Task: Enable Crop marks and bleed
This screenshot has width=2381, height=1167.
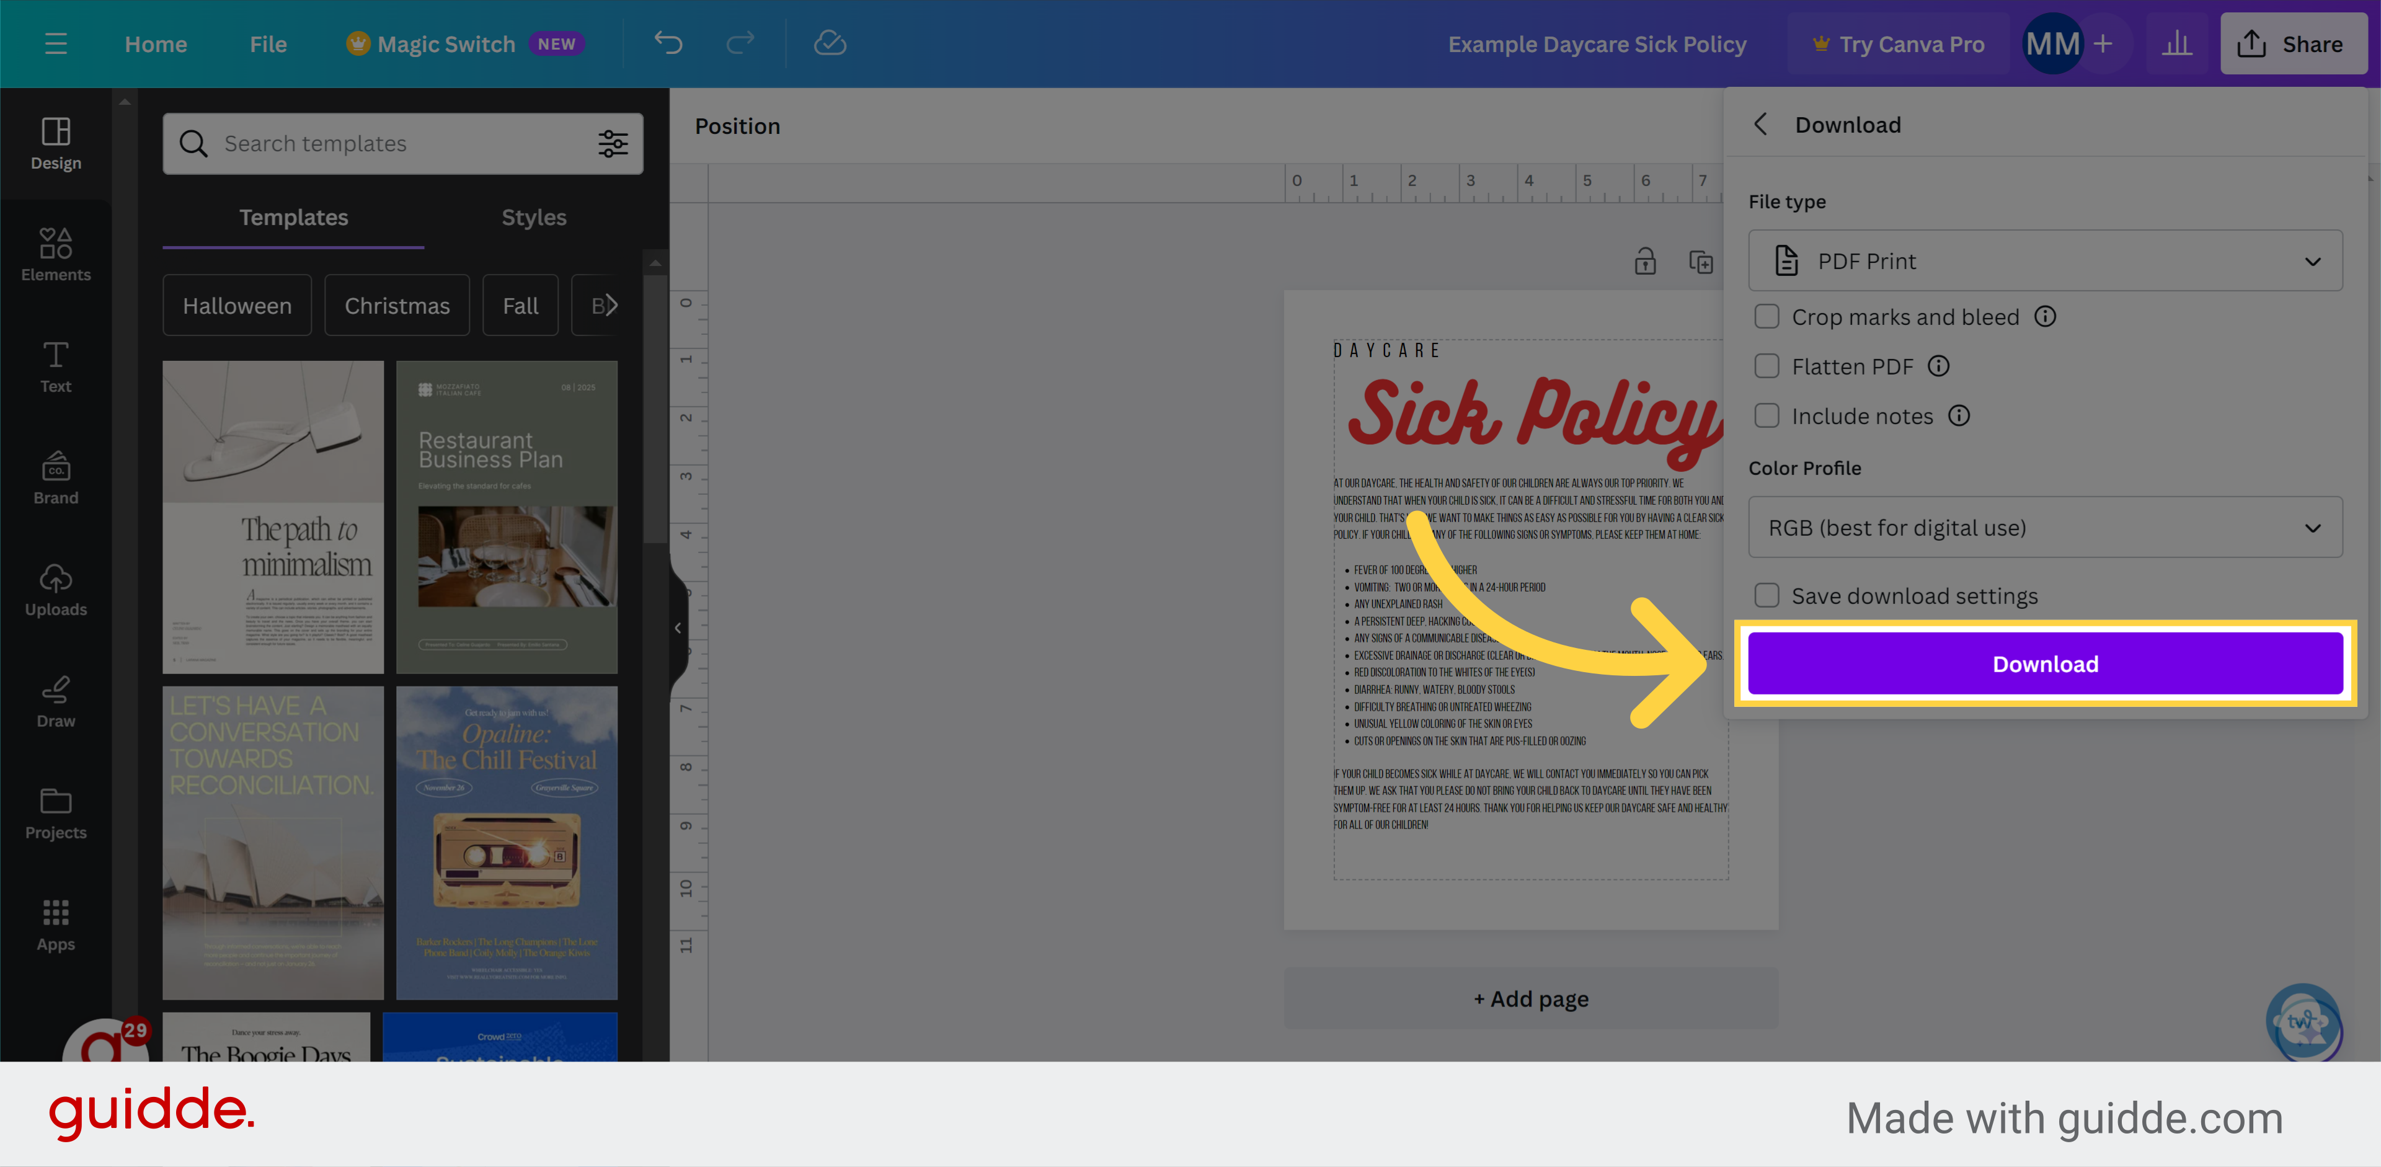Action: 1767,316
